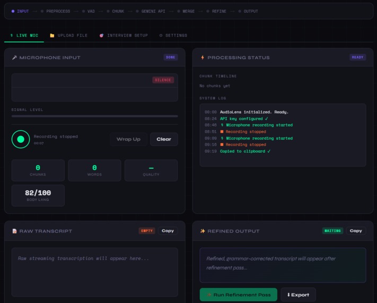
Task: Click the 00:09 'Microphone recording started' log line
Action: 249,139
